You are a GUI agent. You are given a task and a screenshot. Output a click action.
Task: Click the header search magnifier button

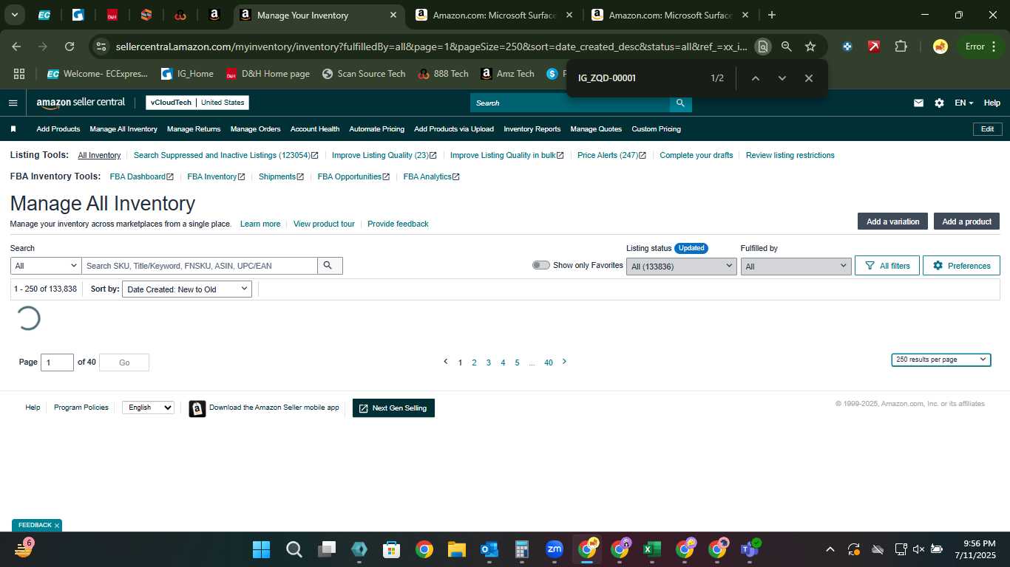pyautogui.click(x=680, y=103)
